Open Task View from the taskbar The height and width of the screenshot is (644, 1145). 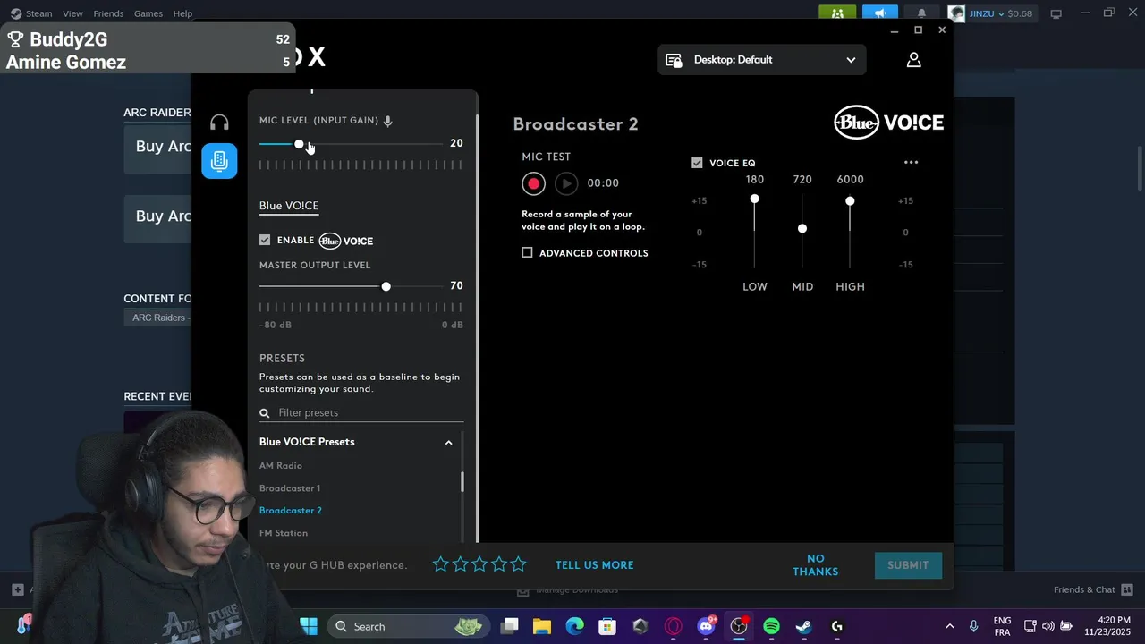[509, 626]
